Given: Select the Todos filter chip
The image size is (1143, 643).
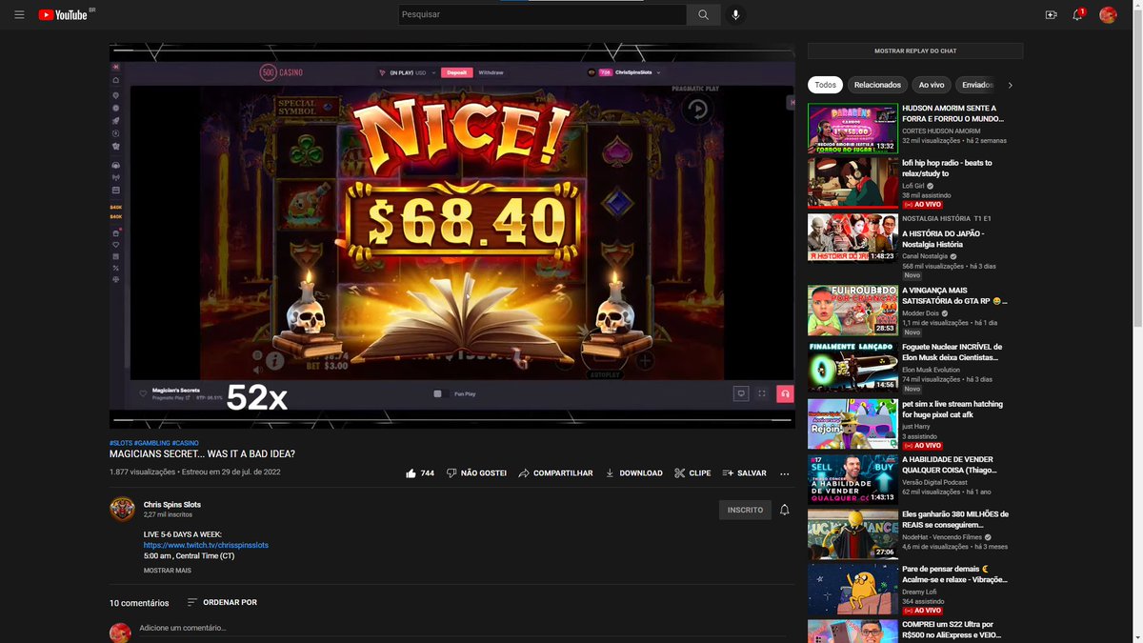Looking at the screenshot, I should click(825, 85).
